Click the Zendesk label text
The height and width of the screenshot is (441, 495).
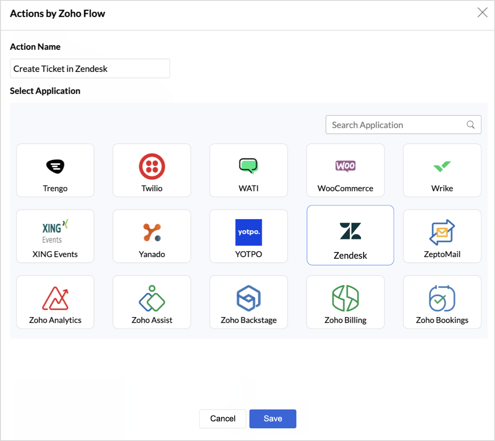[x=350, y=255]
